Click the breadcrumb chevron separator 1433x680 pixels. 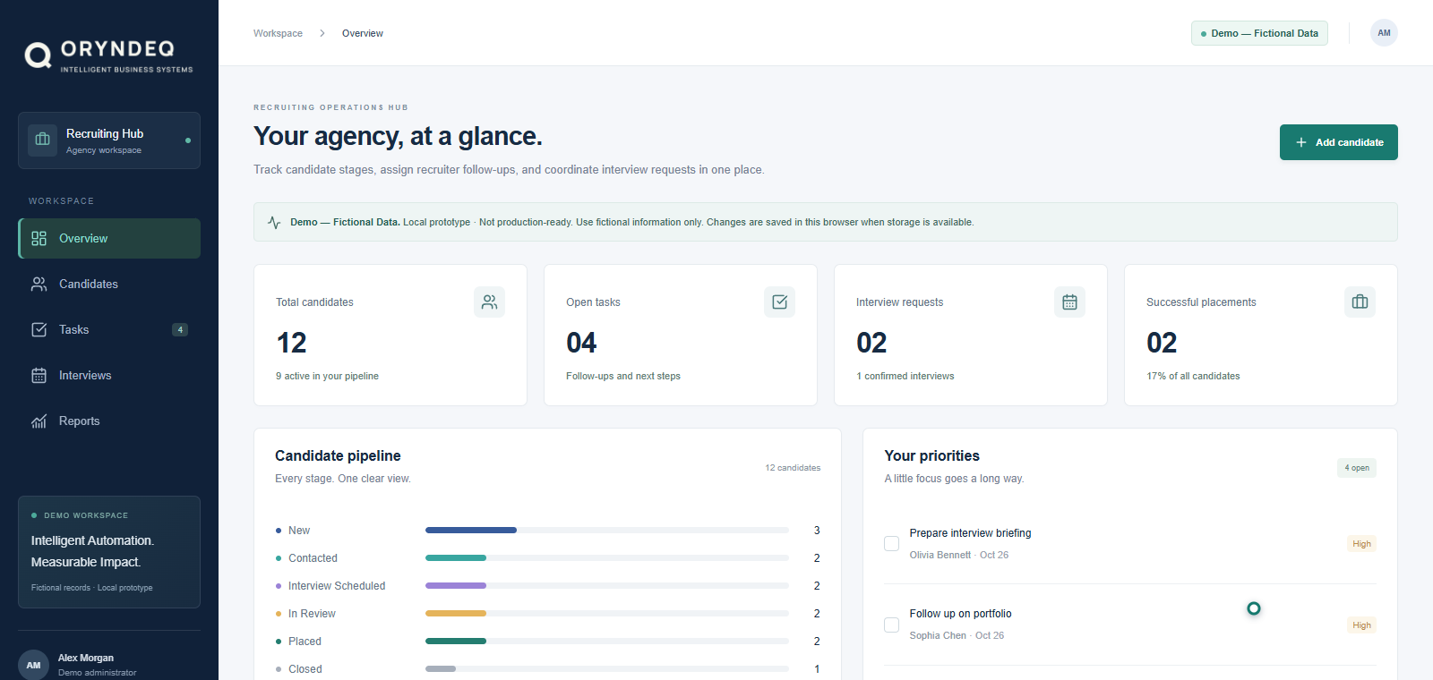(322, 33)
